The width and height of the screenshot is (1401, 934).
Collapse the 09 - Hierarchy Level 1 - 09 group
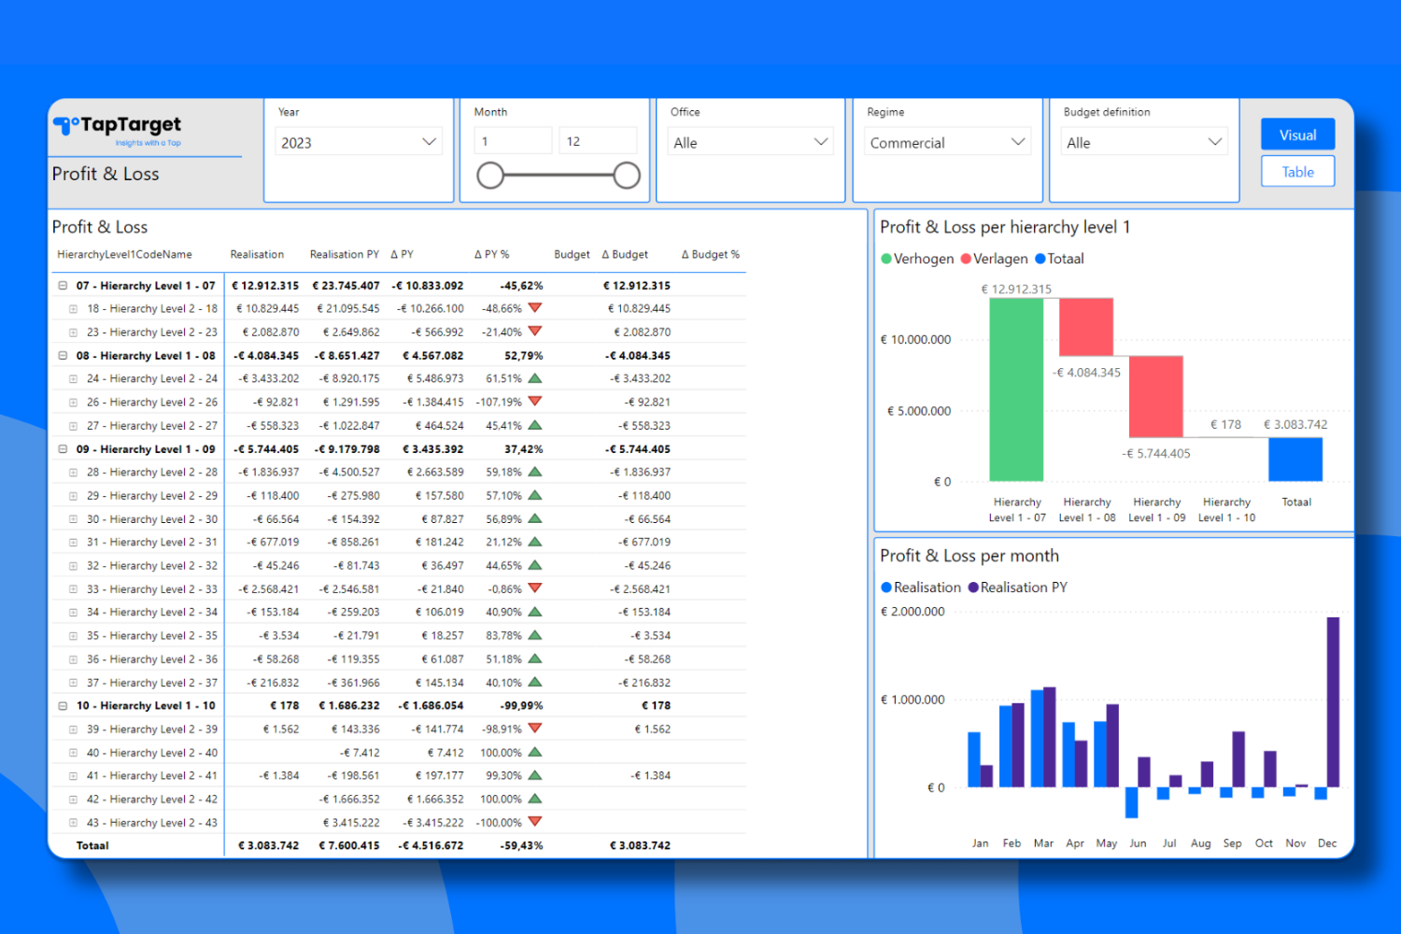(64, 449)
